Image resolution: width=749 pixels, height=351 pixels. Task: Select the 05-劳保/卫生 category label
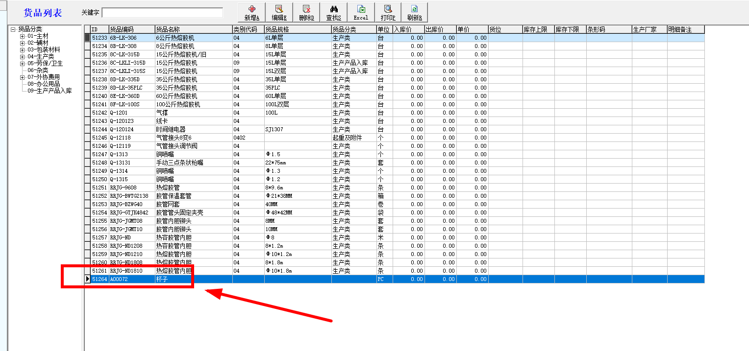(45, 63)
